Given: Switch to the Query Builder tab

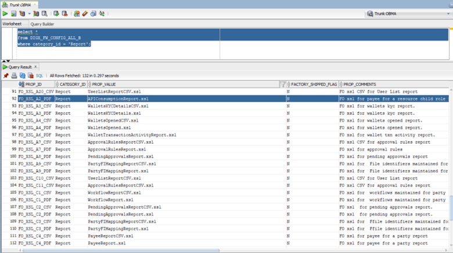Looking at the screenshot, I should coord(42,24).
